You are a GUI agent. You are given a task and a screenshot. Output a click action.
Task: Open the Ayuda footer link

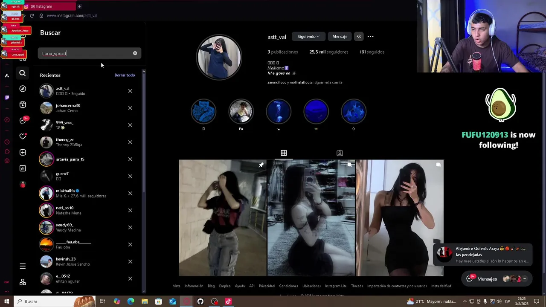pos(240,286)
